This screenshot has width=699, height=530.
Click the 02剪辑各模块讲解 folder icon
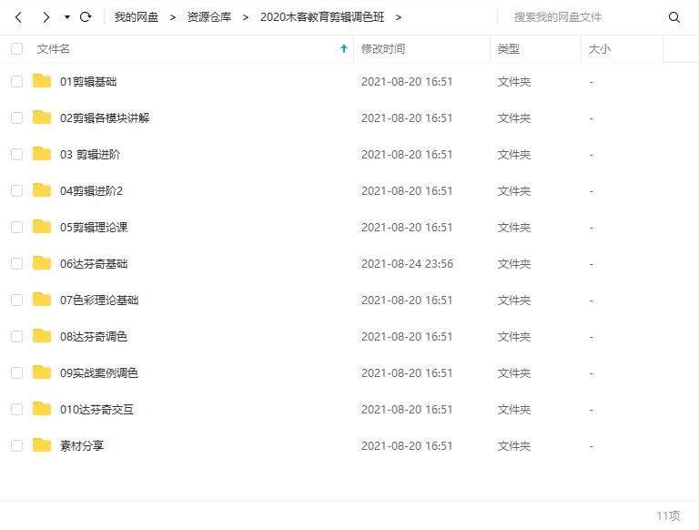click(42, 117)
